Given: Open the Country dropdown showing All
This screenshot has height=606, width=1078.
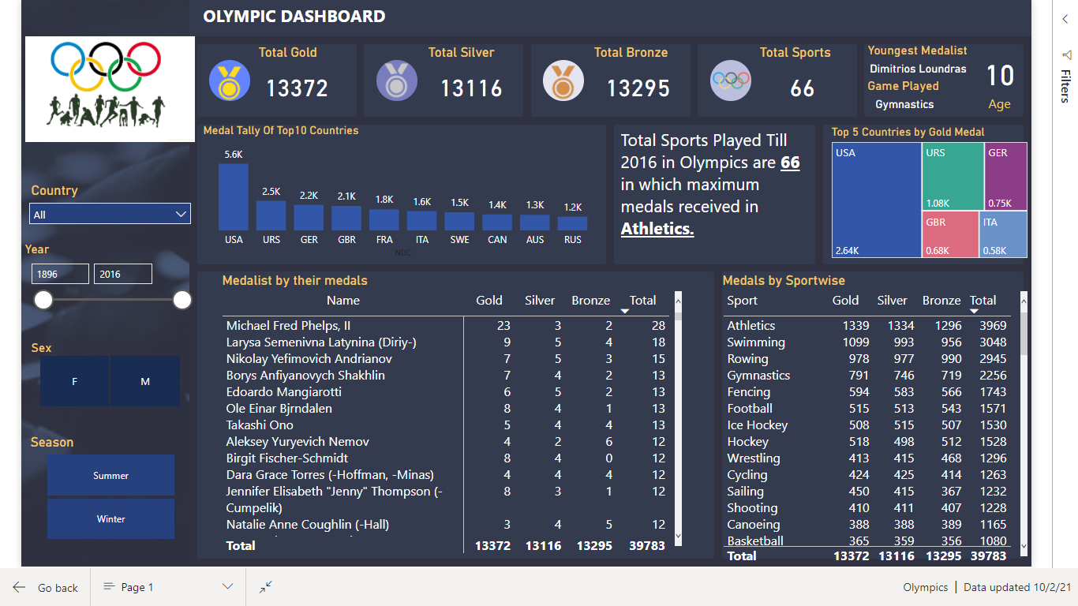Looking at the screenshot, I should pyautogui.click(x=110, y=213).
